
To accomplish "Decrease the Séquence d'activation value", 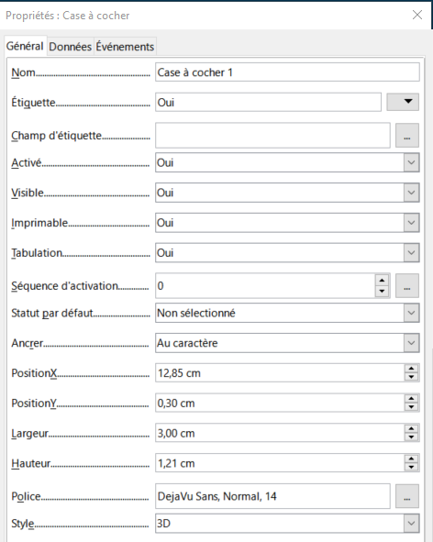I will (x=382, y=292).
